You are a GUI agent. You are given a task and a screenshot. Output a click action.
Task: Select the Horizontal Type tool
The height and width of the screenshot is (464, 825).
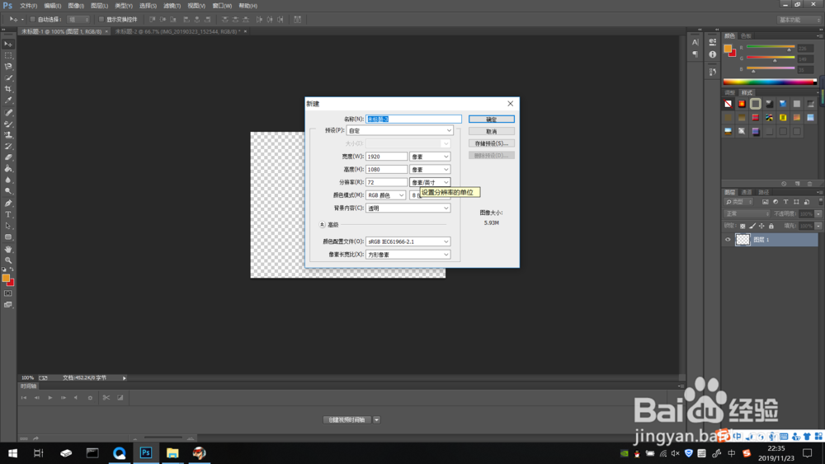(8, 214)
